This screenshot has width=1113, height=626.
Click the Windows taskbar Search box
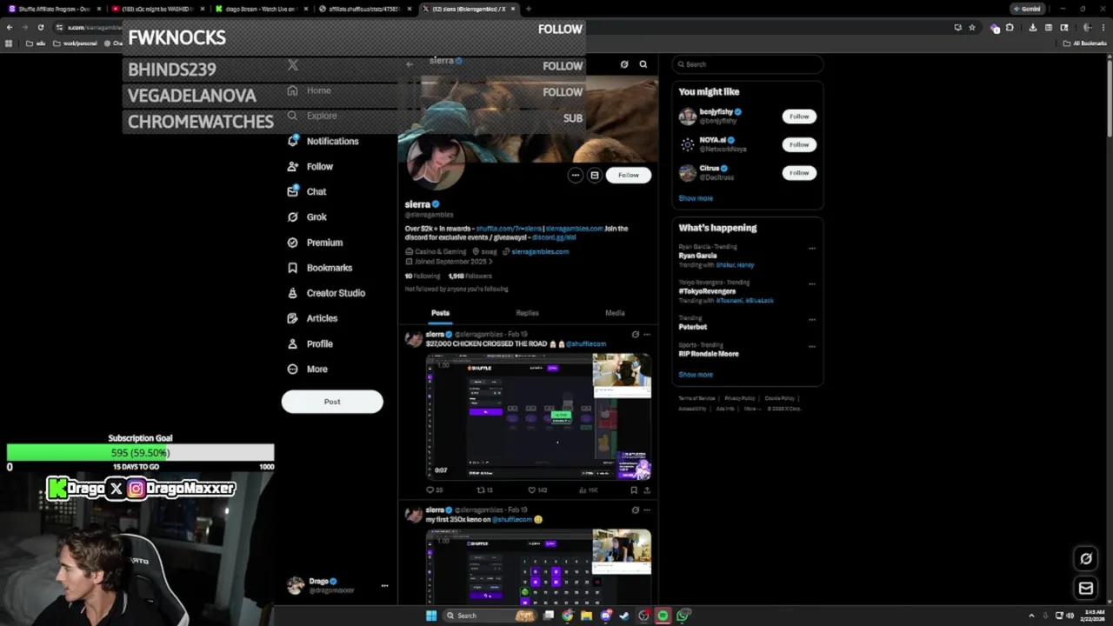[490, 616]
